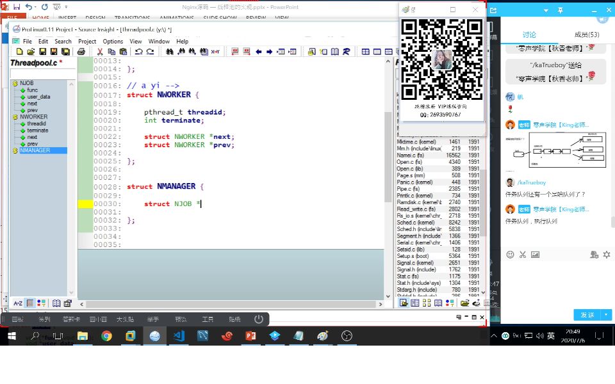Save all files with the Save All icon
Screen dimensions: 615x384
point(65,51)
